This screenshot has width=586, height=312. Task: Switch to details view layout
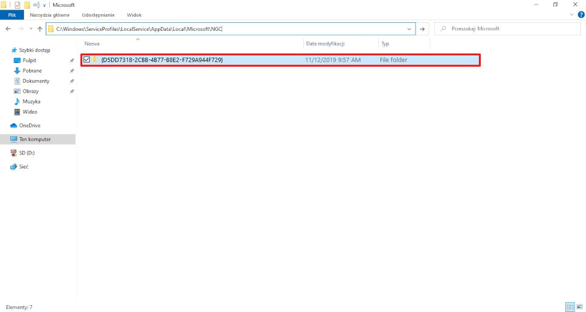click(x=571, y=307)
